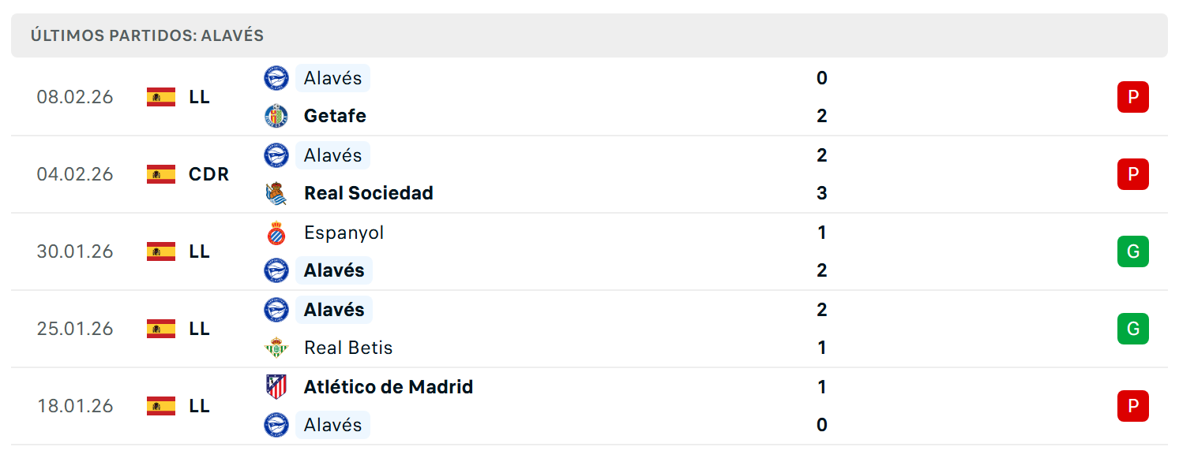Open the Real Betis team link
Viewport: 1179px width, 458px height.
(348, 348)
